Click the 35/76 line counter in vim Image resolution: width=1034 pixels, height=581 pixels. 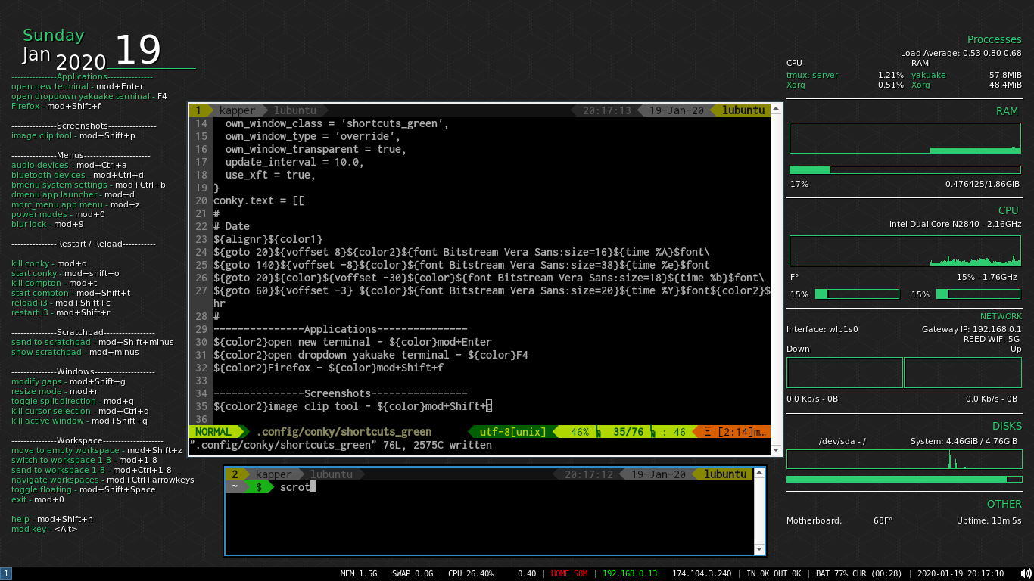coord(628,432)
